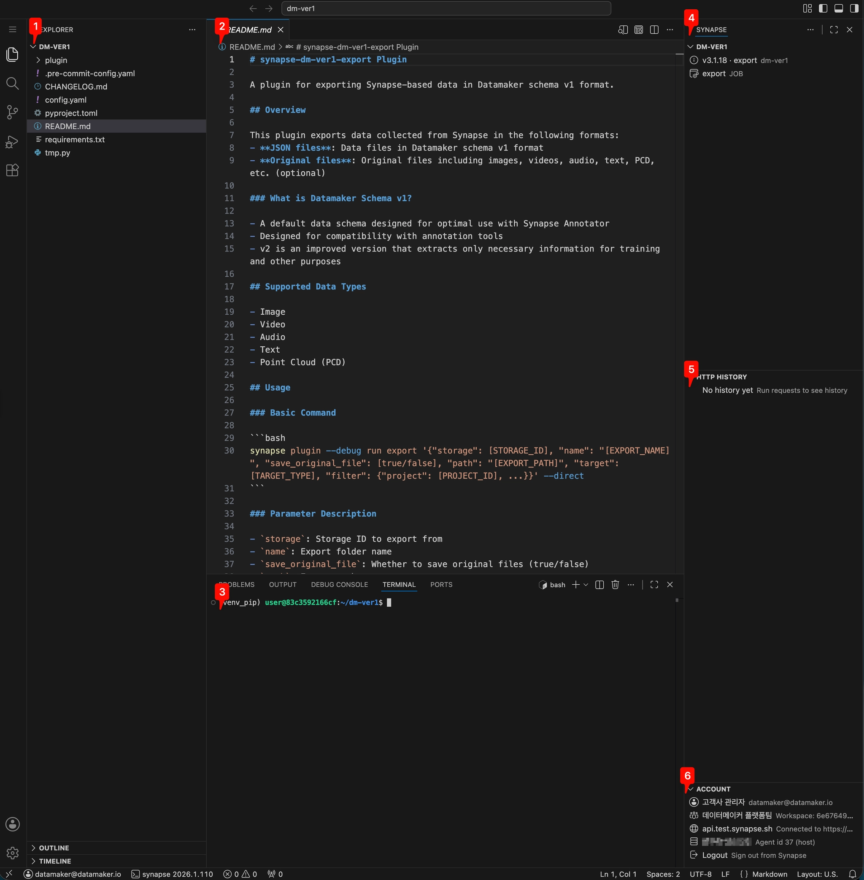Toggle the secondary side bar
The height and width of the screenshot is (880, 864).
854,8
